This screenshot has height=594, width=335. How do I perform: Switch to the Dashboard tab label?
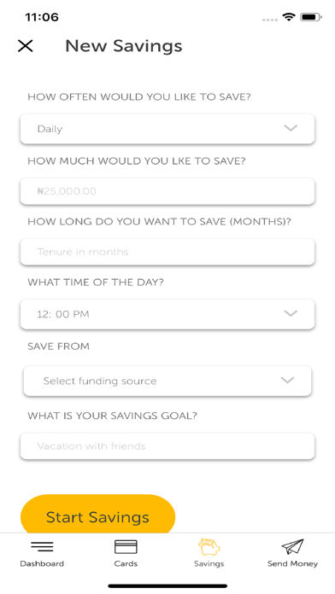pos(42,563)
